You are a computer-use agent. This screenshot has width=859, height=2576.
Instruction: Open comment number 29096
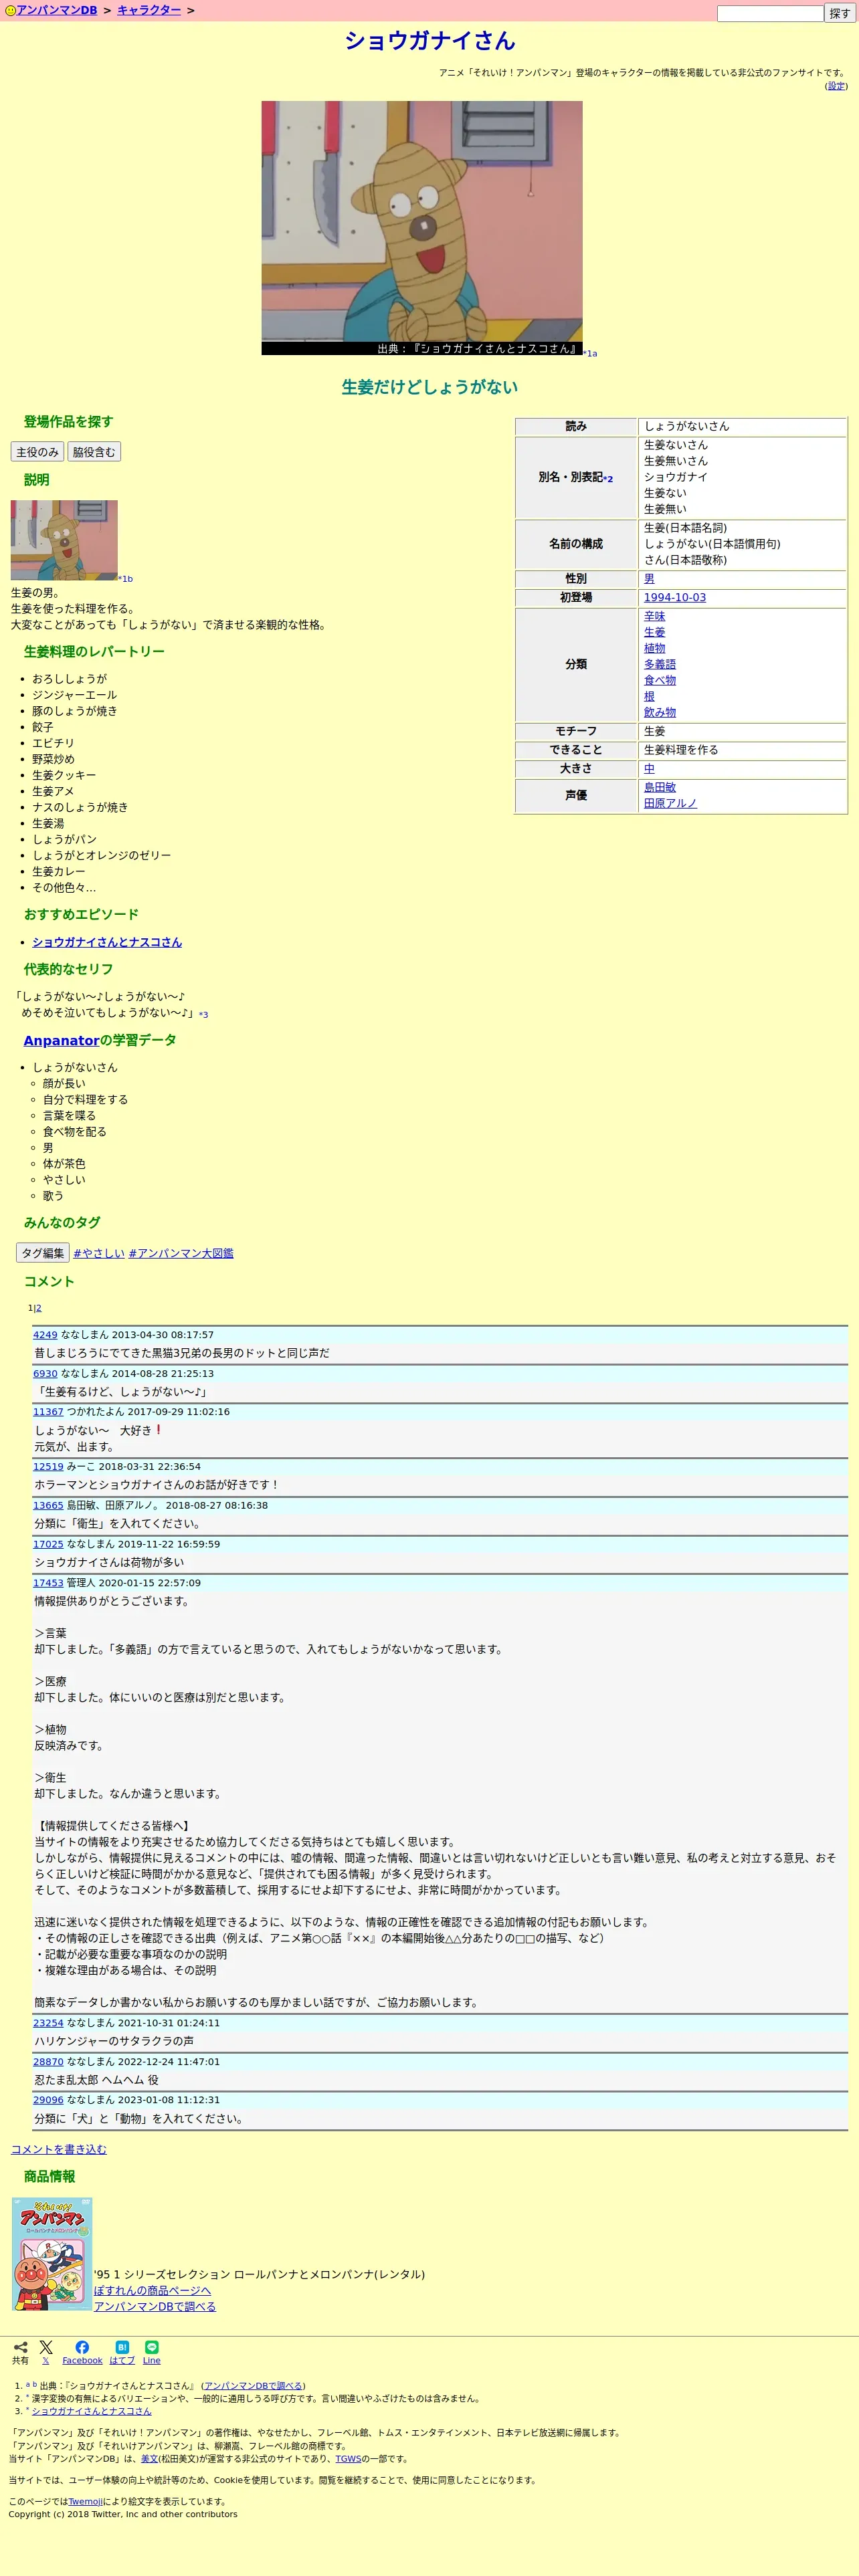[48, 2100]
